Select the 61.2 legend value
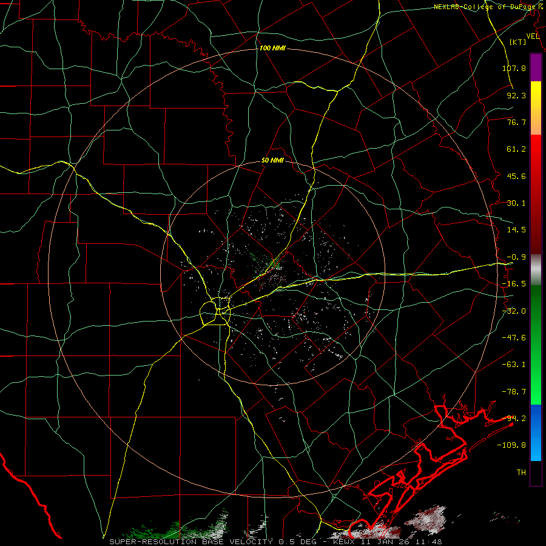This screenshot has height=546, width=546. 516,149
